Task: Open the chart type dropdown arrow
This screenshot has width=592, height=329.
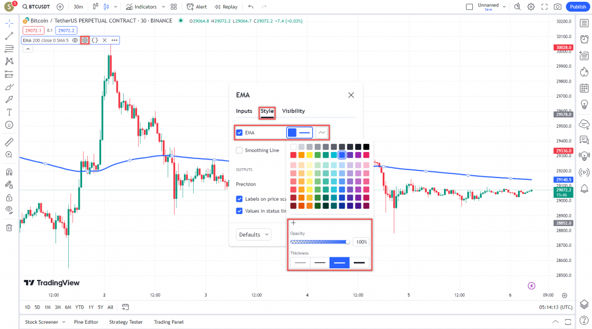Action: (116, 7)
